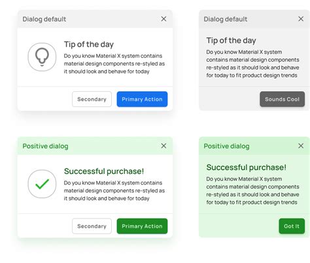The height and width of the screenshot is (263, 310).
Task: Click body paragraph beside the checkmark
Action: [x=114, y=191]
